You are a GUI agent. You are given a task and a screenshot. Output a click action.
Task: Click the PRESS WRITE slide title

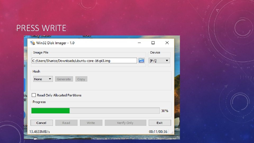41,28
